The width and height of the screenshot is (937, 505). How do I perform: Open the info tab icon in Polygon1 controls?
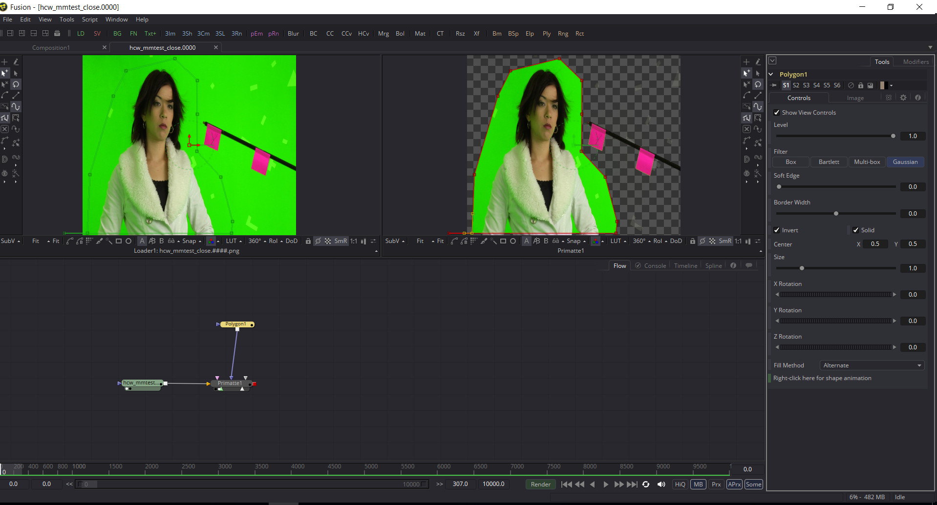(918, 98)
